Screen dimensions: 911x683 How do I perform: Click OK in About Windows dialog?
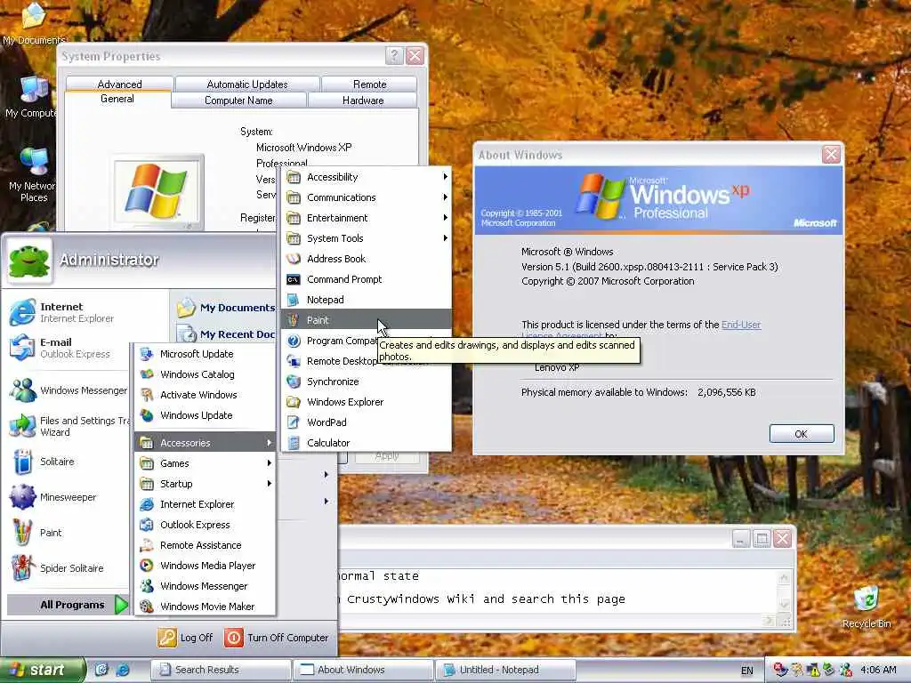coord(802,434)
